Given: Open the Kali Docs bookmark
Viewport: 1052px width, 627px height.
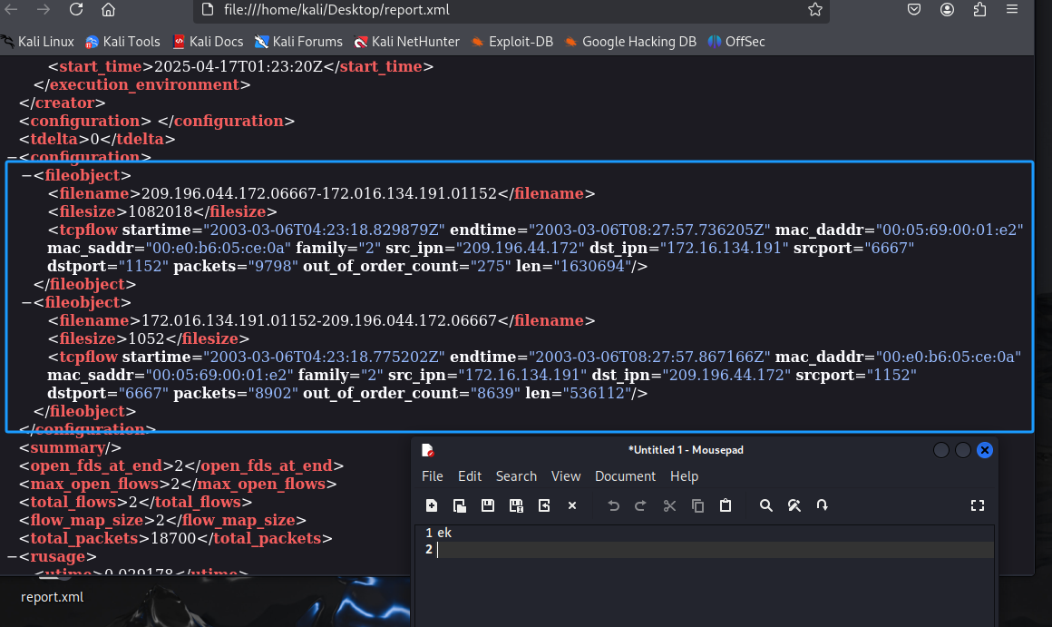Looking at the screenshot, I should pyautogui.click(x=208, y=42).
